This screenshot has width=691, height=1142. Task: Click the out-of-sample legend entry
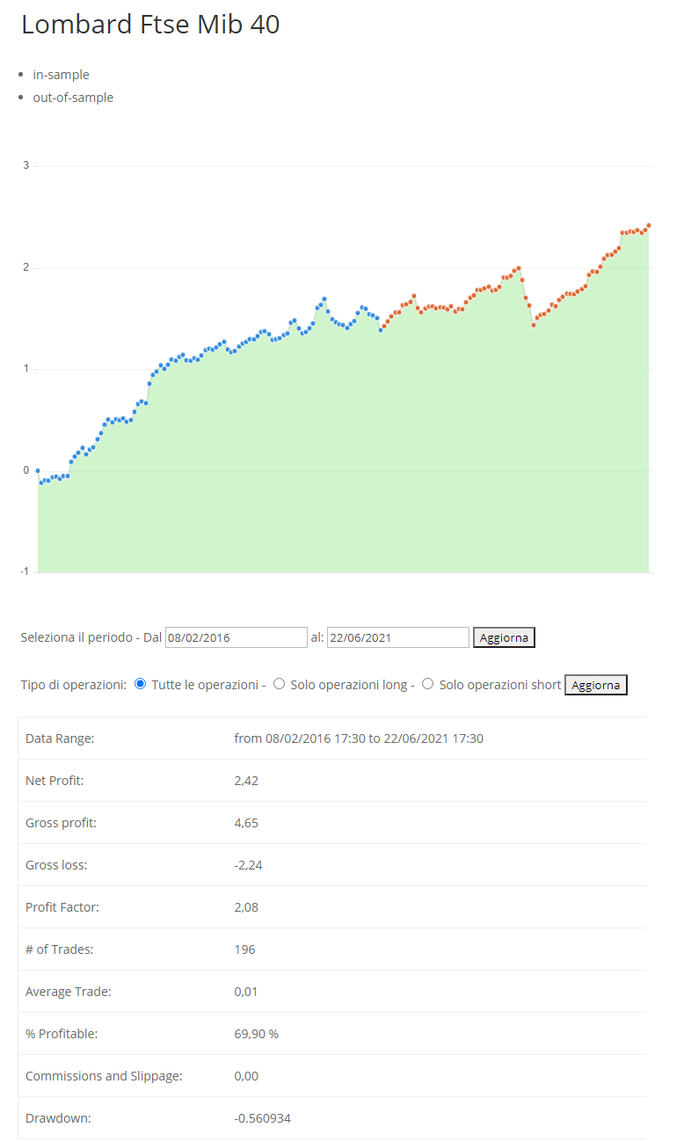point(73,98)
